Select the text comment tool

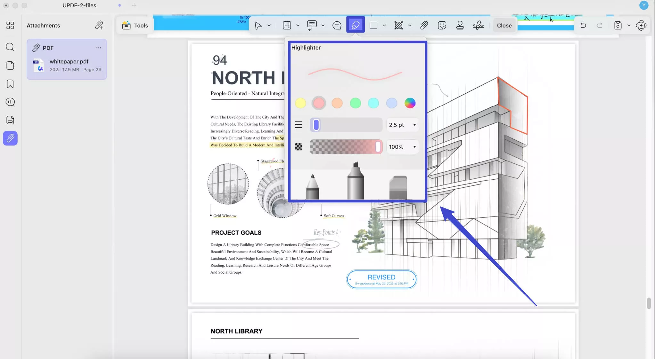click(x=312, y=25)
